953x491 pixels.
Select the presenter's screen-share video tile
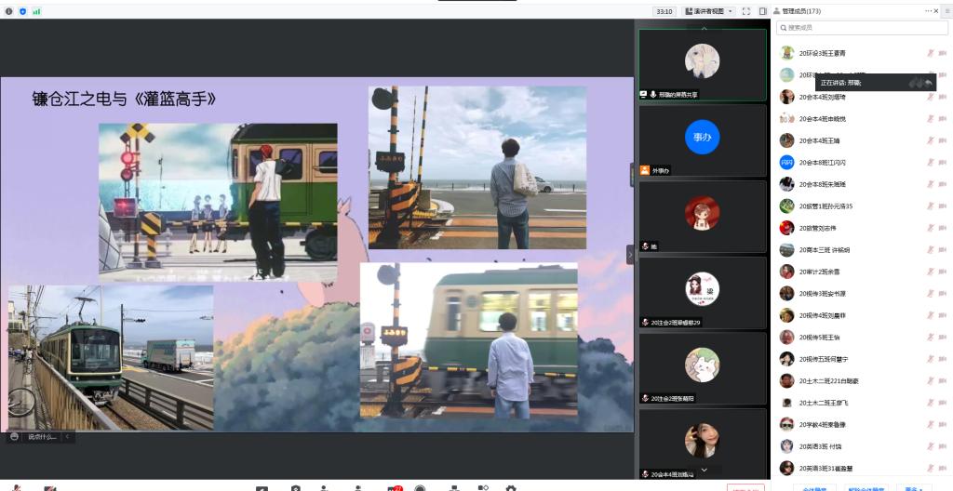pyautogui.click(x=703, y=64)
